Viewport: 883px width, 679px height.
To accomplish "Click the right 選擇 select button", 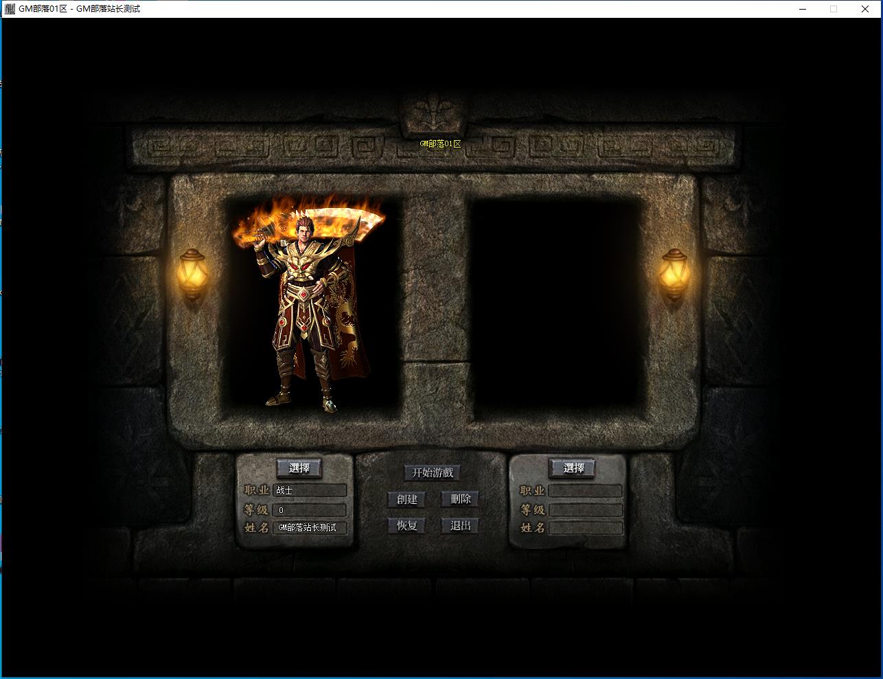I will pyautogui.click(x=573, y=468).
